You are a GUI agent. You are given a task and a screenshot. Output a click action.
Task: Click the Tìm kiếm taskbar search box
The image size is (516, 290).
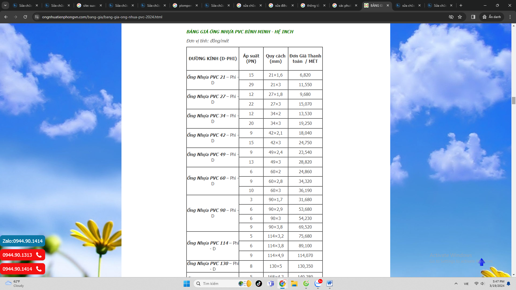point(223,284)
